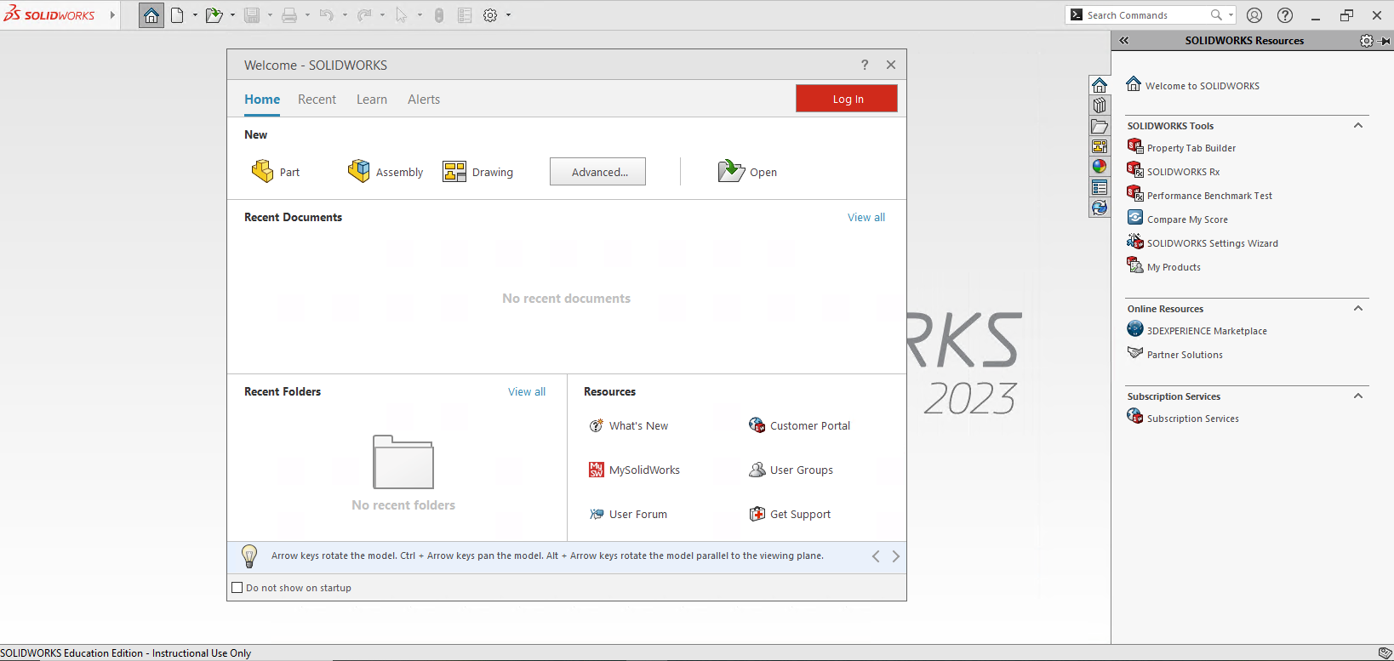Open the Design Library task pane tab

coord(1100,105)
